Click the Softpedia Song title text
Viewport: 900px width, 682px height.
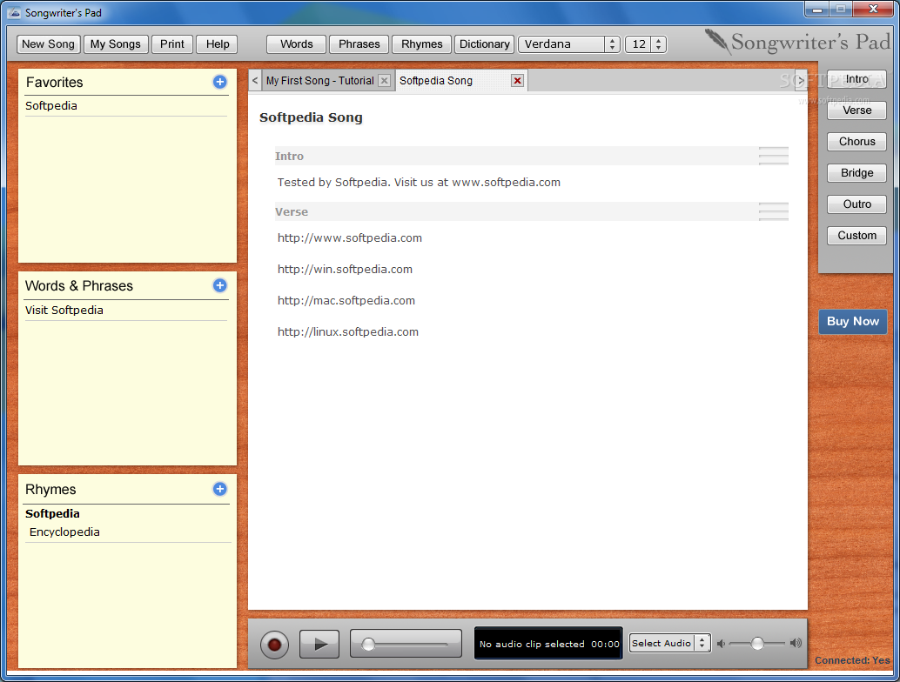(x=311, y=117)
